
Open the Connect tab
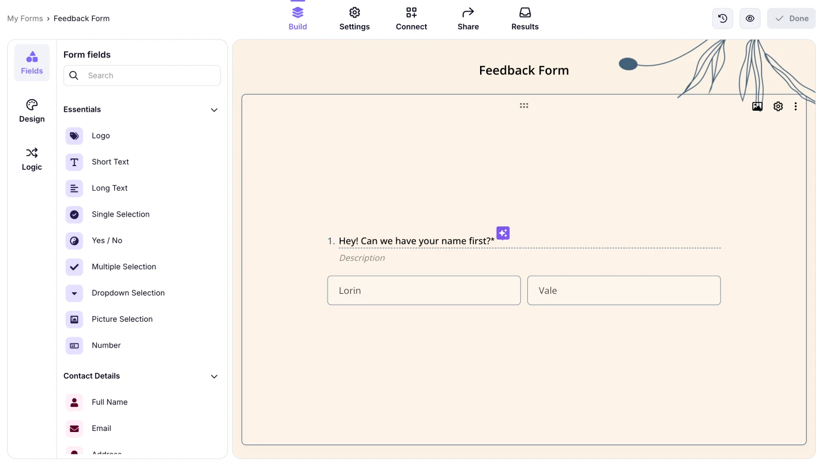coord(411,18)
